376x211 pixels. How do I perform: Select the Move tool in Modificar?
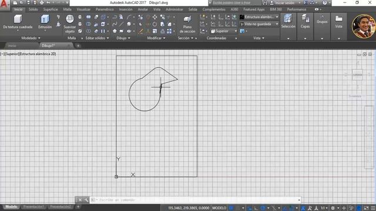point(155,17)
